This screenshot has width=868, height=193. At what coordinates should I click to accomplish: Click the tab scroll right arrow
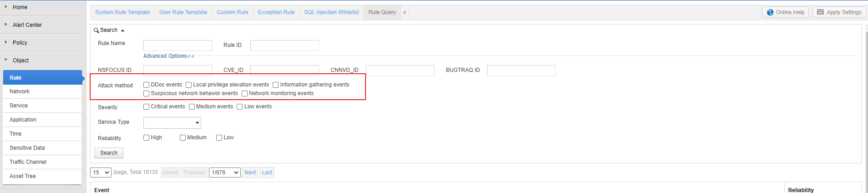pos(404,12)
